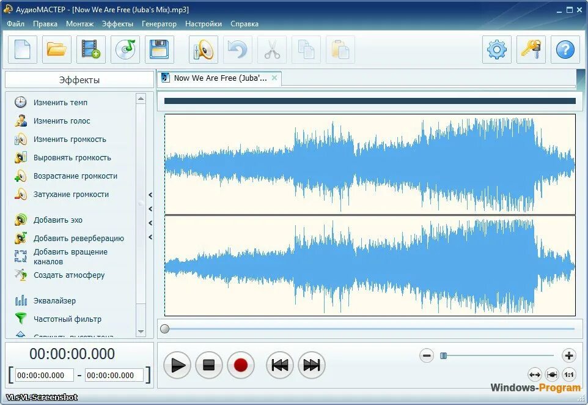Click the person icon beside Изменить голос

(21, 121)
